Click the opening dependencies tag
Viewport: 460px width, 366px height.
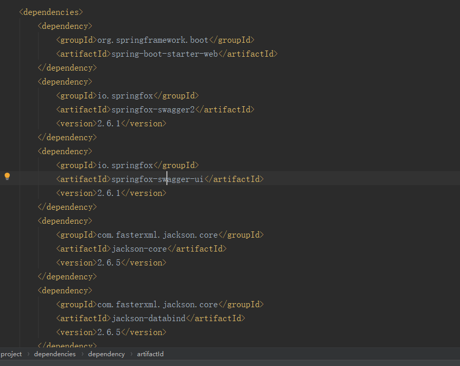click(51, 12)
